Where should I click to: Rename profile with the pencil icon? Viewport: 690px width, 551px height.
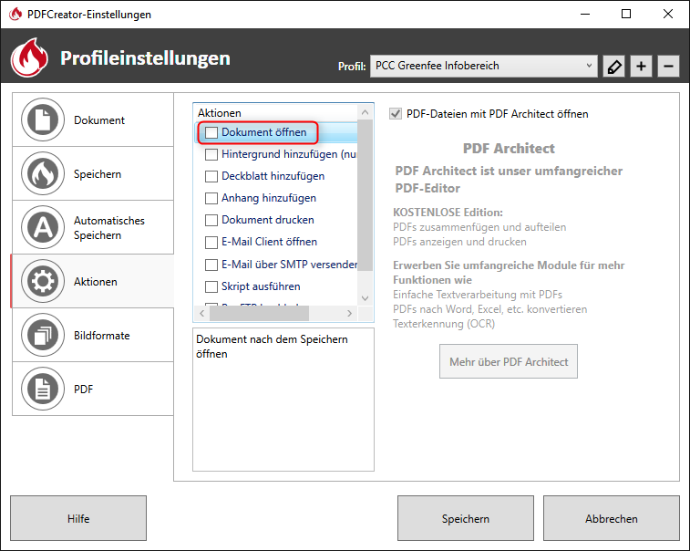point(613,67)
